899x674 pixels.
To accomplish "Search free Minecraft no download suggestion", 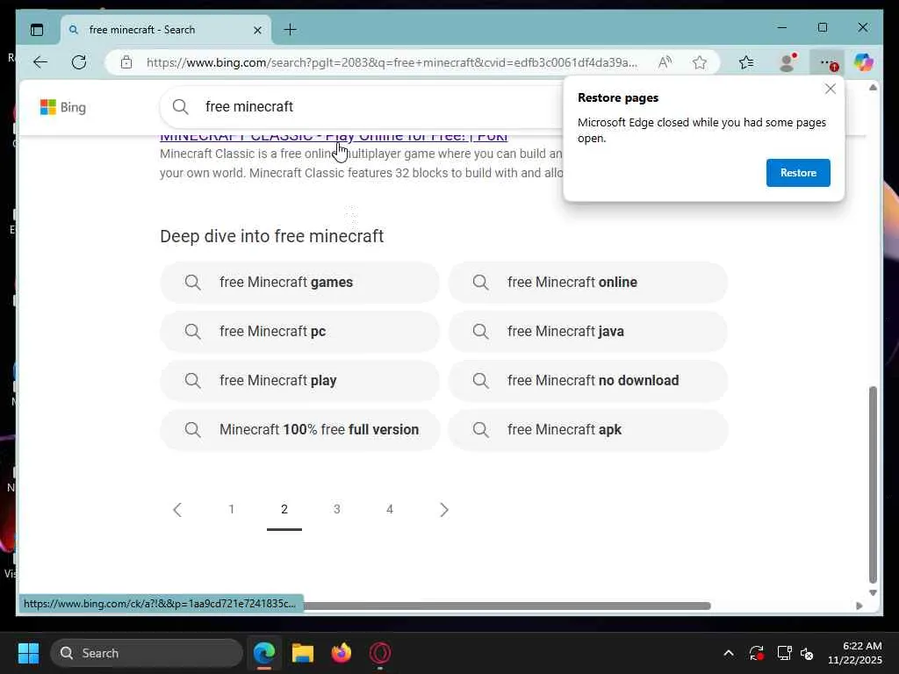I will pyautogui.click(x=588, y=381).
